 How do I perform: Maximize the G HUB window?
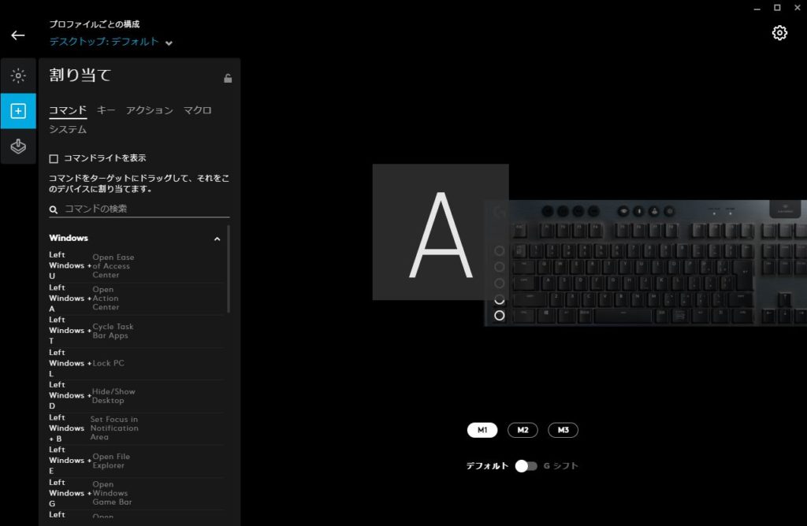[777, 8]
